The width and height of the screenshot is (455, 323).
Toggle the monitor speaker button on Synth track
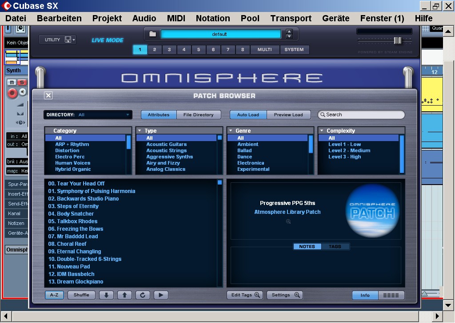23,92
